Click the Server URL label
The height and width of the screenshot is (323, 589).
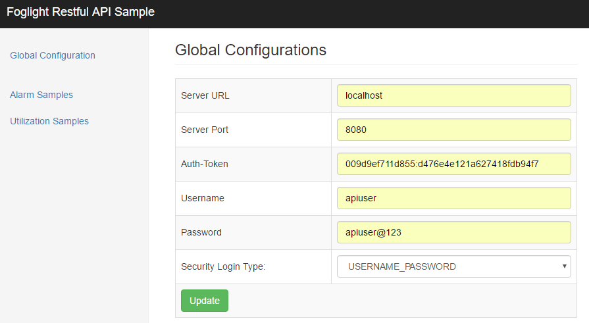pyautogui.click(x=205, y=95)
